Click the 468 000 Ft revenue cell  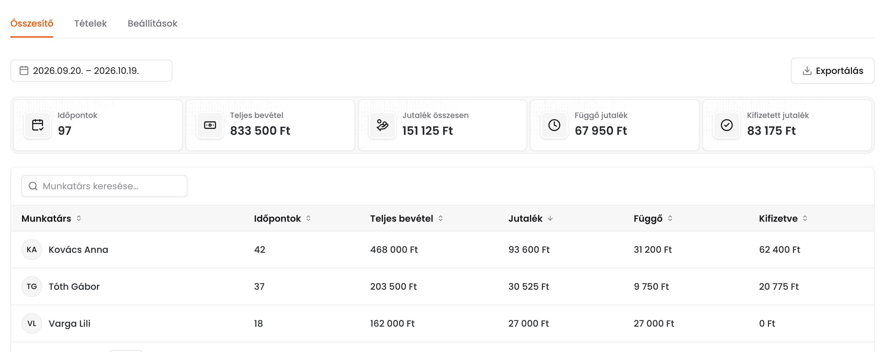click(394, 250)
